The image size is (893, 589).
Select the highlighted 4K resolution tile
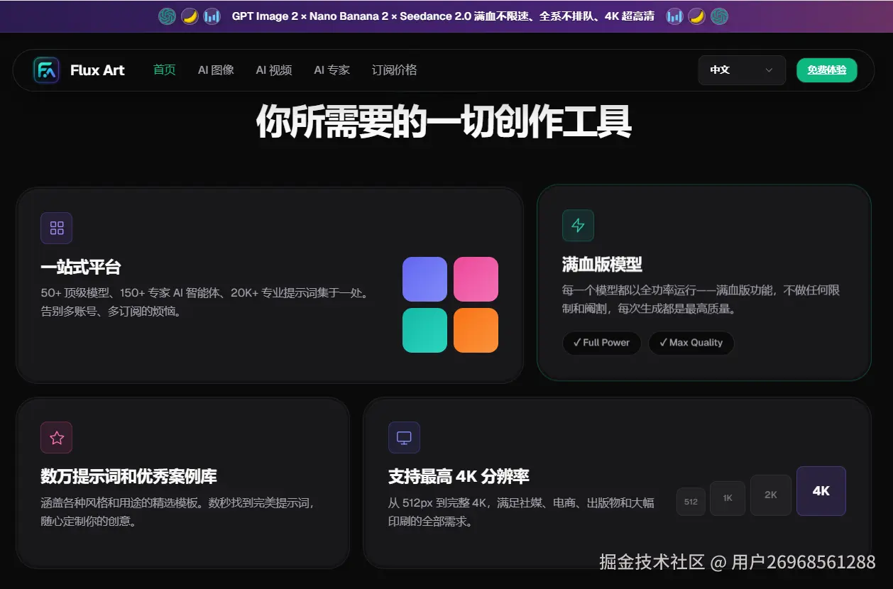click(x=821, y=491)
